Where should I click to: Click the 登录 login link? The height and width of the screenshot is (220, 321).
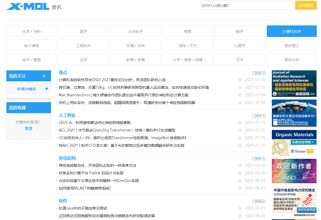coord(28,128)
